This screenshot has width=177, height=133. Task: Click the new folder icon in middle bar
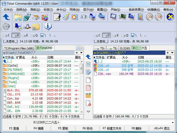pos(88,95)
